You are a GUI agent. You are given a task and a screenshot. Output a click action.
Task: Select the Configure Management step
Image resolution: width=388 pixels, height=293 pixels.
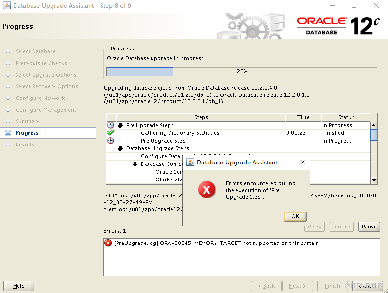click(46, 110)
